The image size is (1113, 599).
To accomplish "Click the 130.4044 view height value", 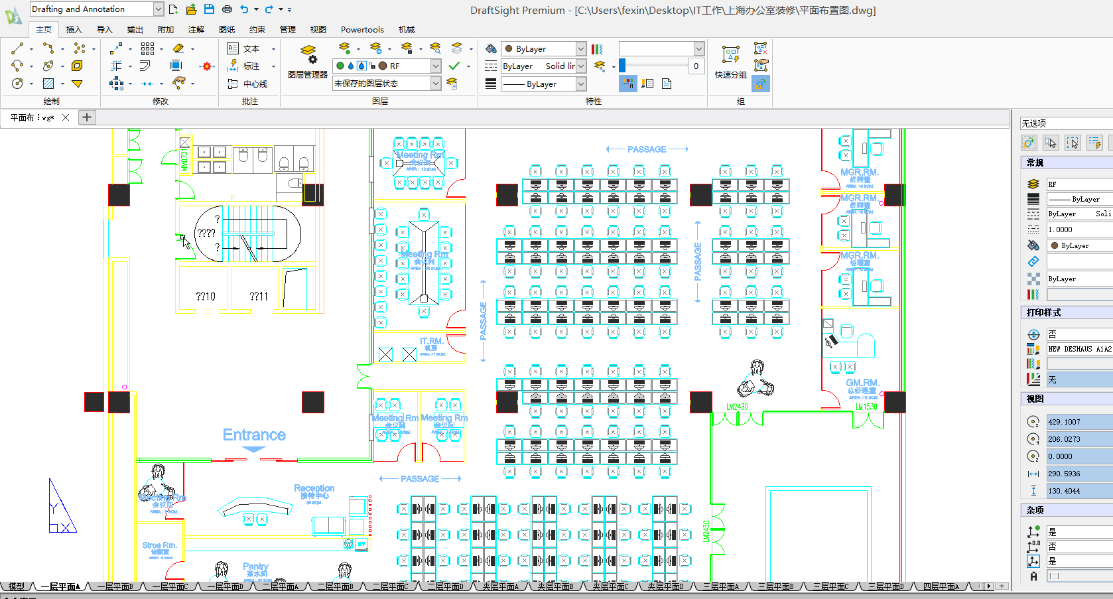I will (1079, 491).
